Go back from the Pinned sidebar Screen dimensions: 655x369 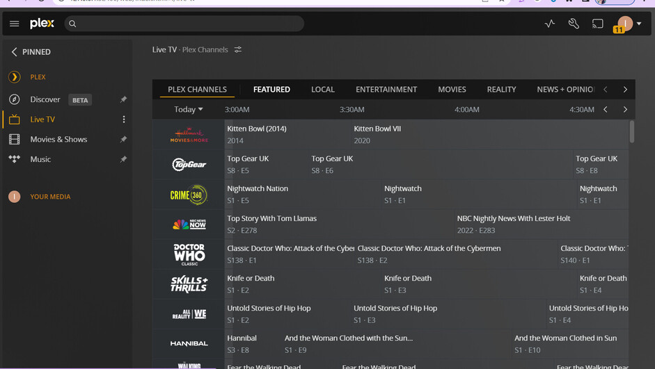coord(14,51)
